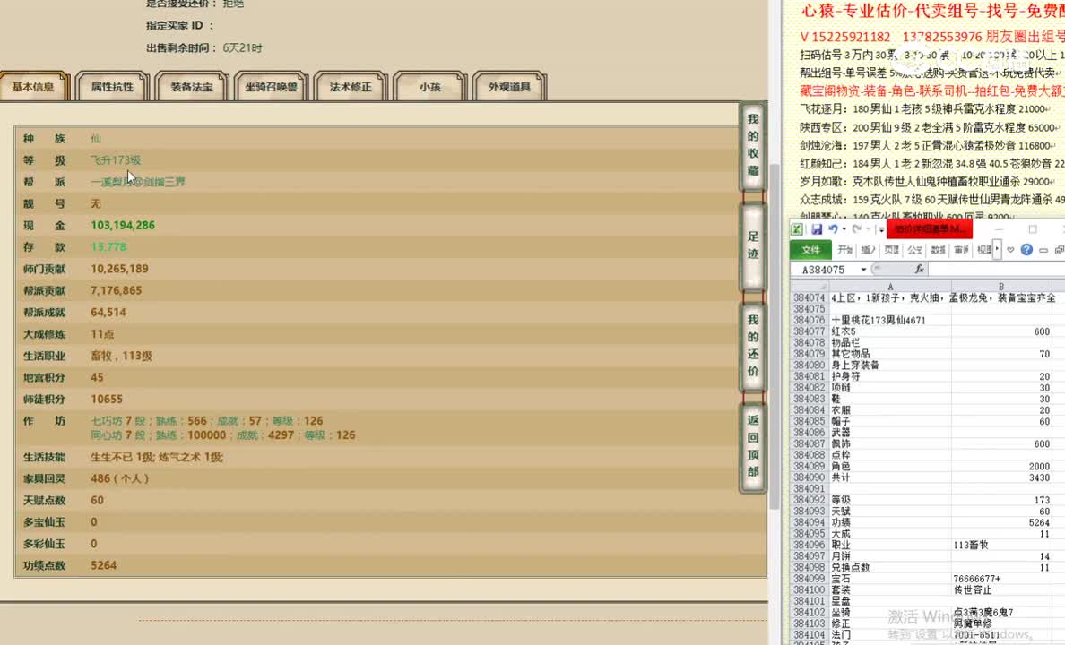Click the Excel window maximize button
Viewport: 1065px width, 645px height.
1033,229
